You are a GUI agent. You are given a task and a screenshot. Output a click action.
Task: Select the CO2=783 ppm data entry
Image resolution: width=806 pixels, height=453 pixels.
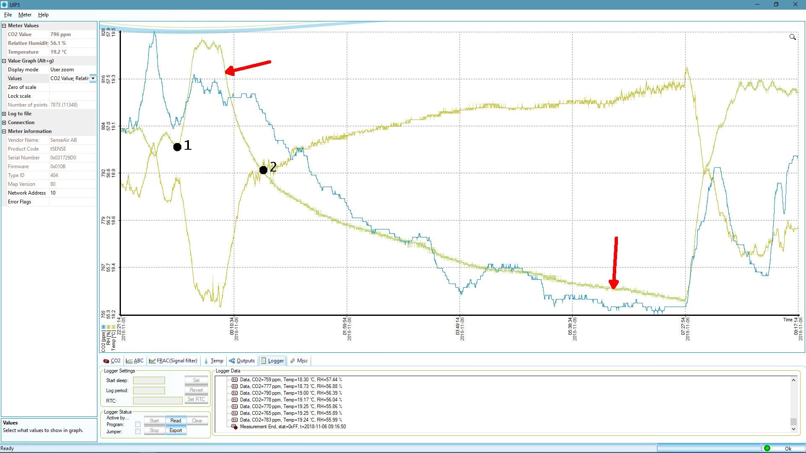pyautogui.click(x=290, y=420)
